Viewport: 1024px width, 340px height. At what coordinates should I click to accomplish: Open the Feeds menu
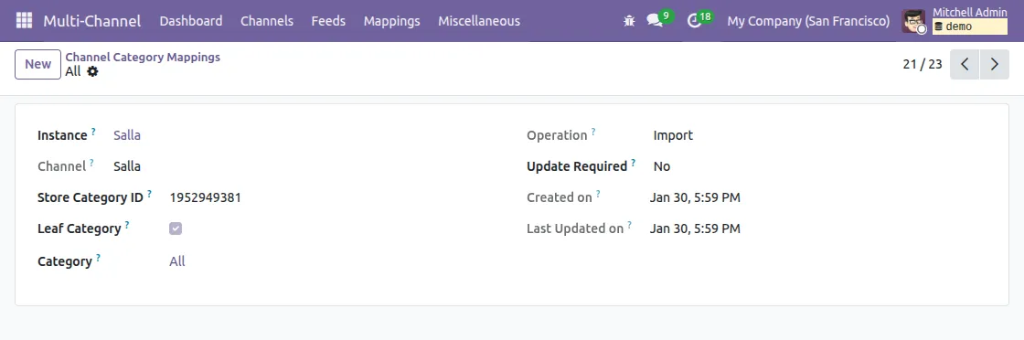coord(328,21)
